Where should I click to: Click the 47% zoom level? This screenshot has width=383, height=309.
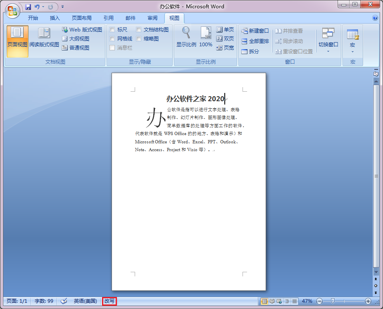click(x=307, y=301)
